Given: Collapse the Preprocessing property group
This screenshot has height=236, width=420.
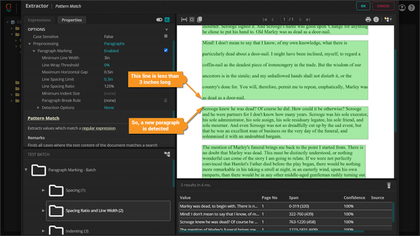Looking at the screenshot, I should (29, 44).
